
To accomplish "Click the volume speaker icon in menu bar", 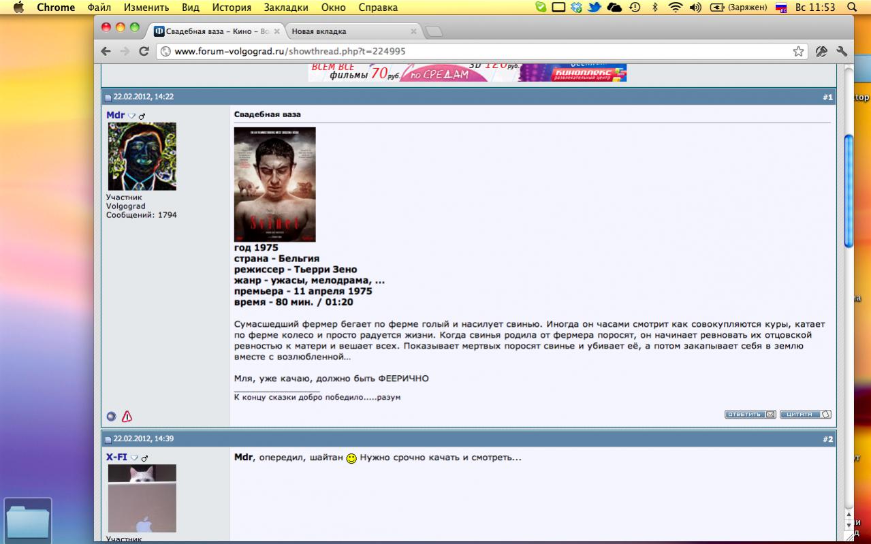I will [695, 7].
